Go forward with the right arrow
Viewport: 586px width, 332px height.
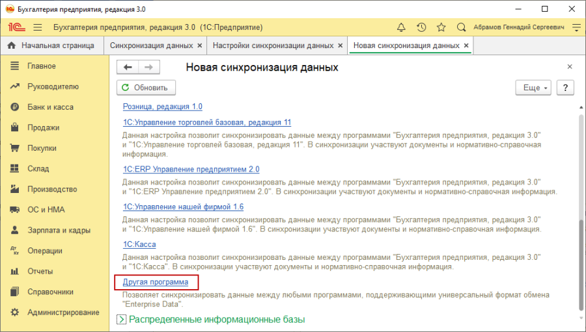148,67
